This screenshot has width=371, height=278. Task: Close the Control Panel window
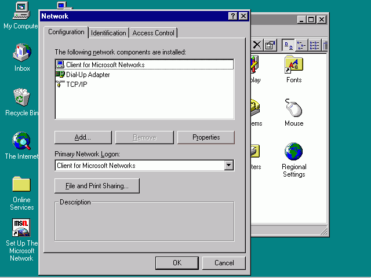pos(322,20)
